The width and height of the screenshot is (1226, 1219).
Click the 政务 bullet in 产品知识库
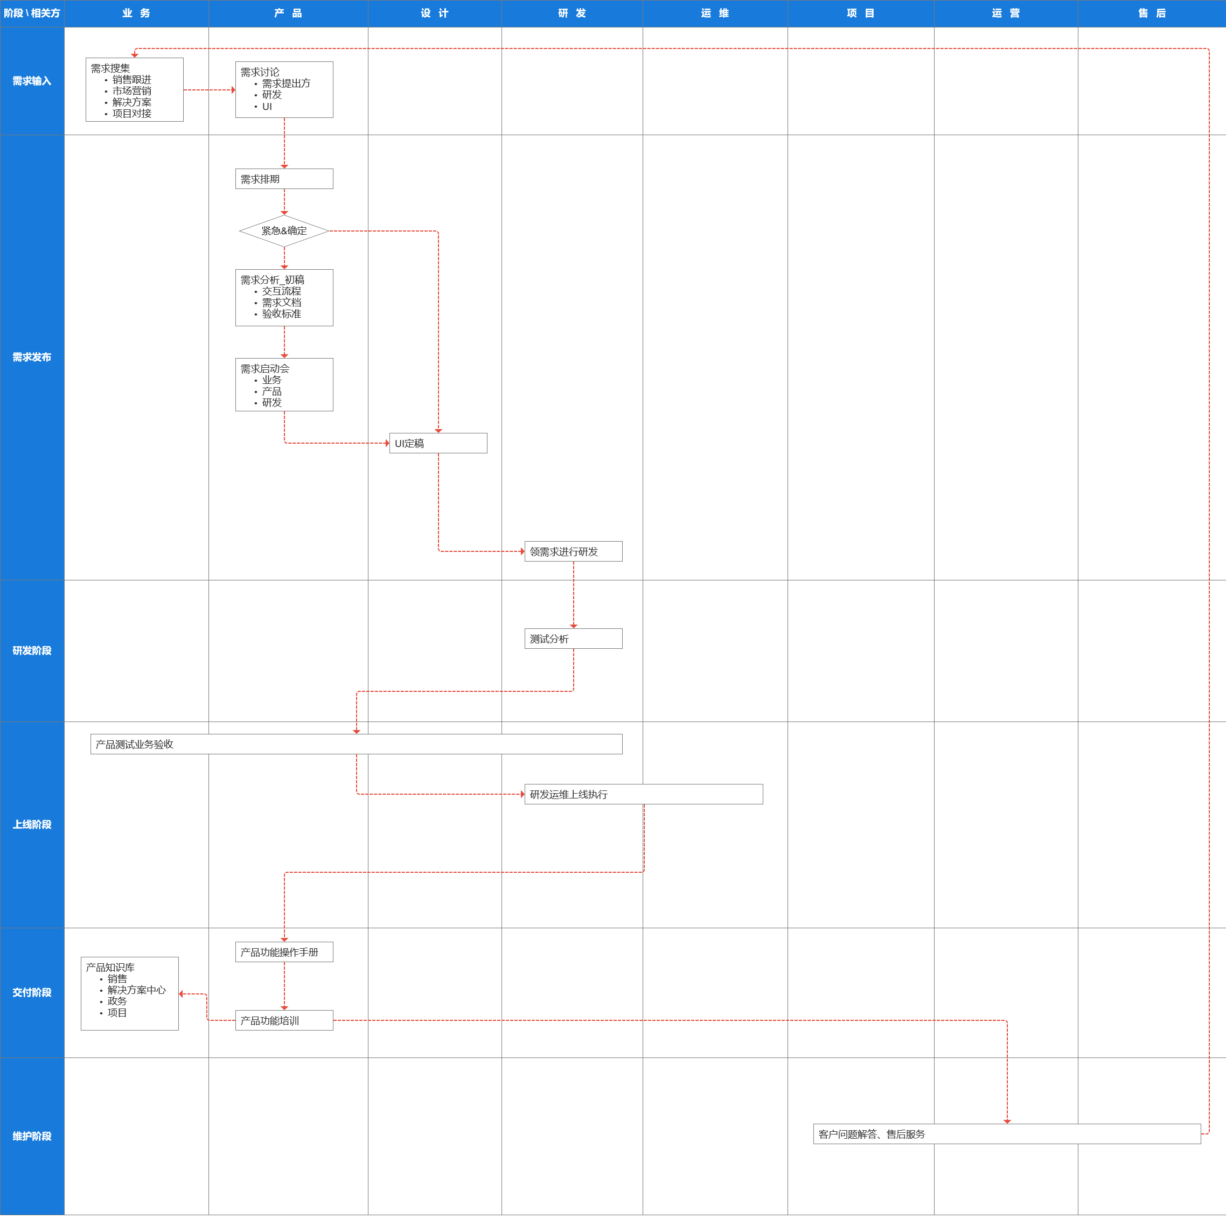coord(117,1001)
